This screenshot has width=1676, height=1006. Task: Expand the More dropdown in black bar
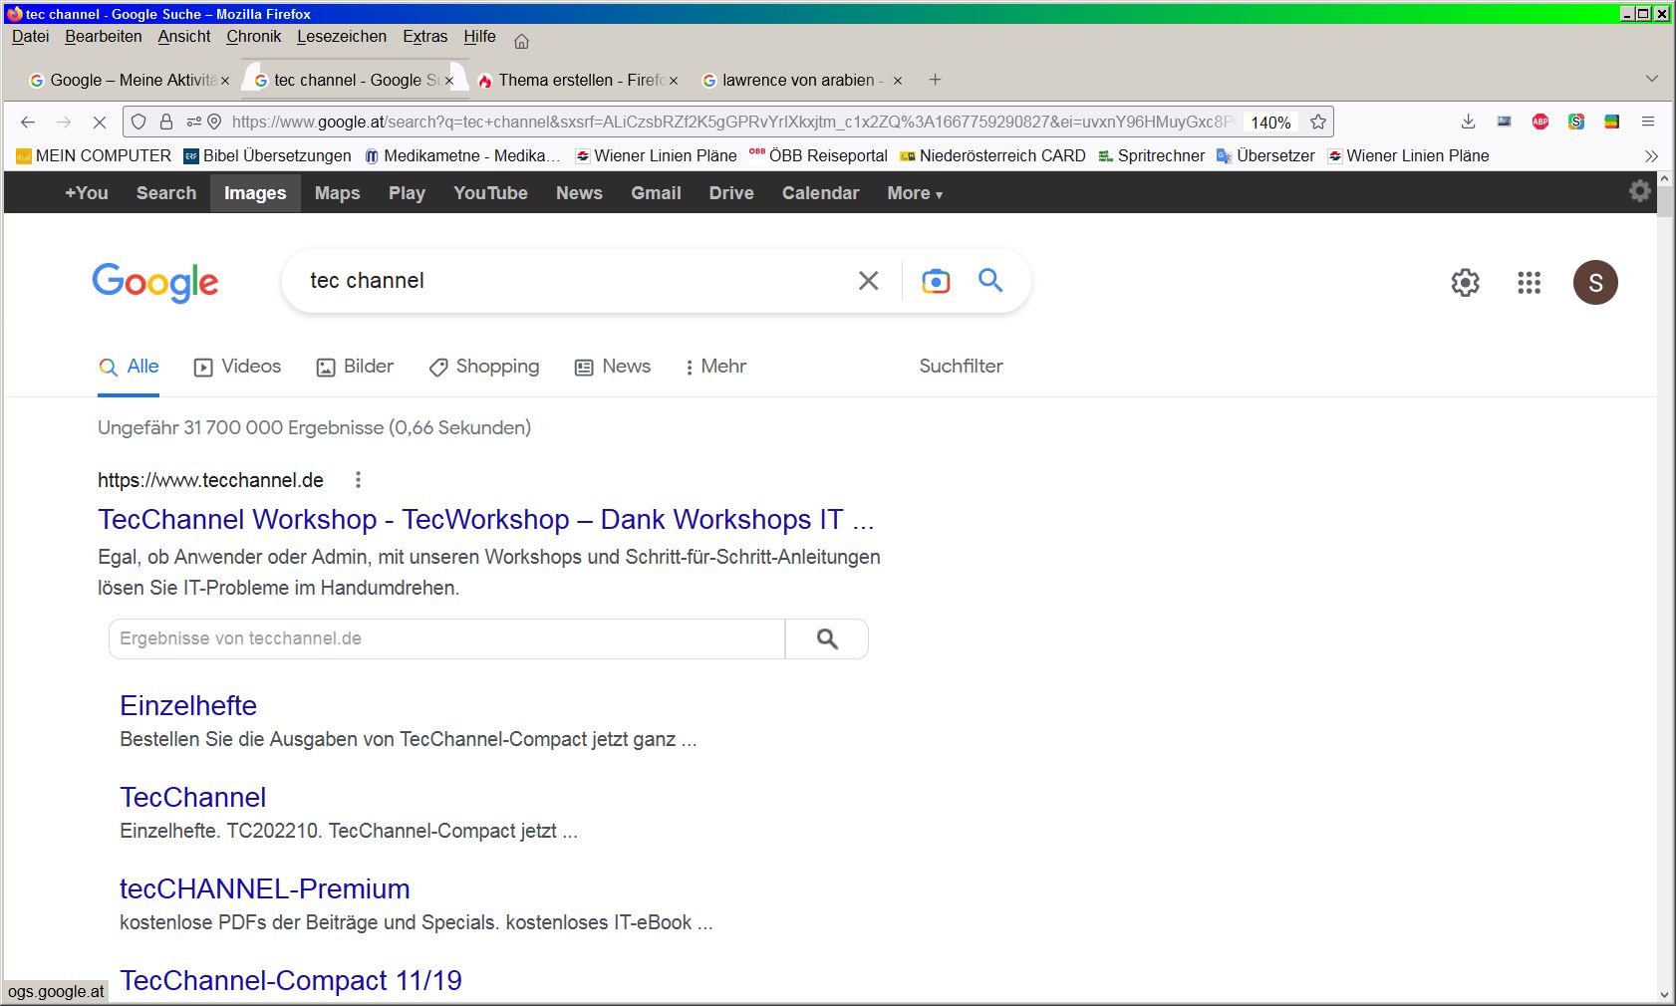(914, 193)
